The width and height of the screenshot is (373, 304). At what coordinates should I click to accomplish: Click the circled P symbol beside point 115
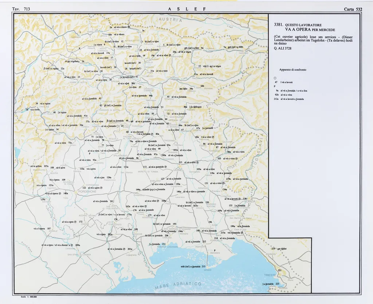click(198, 163)
